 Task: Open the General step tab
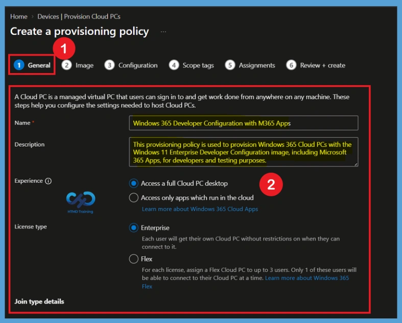pos(32,65)
